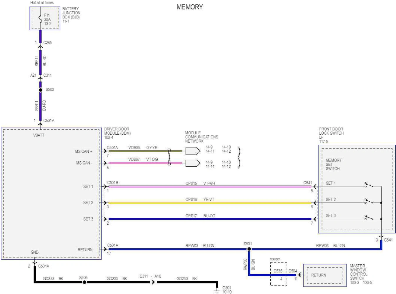This screenshot has width=396, height=294.
Task: Click the MEMORY SET SWITCH label
Action: [x=334, y=164]
